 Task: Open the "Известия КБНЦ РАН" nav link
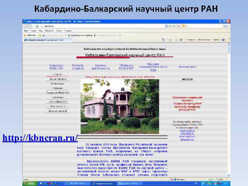126,67
